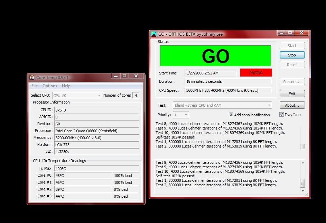The height and width of the screenshot is (223, 326).
Task: Click 'Self-test 1024K passed!' in the lower log
Action: point(175,176)
